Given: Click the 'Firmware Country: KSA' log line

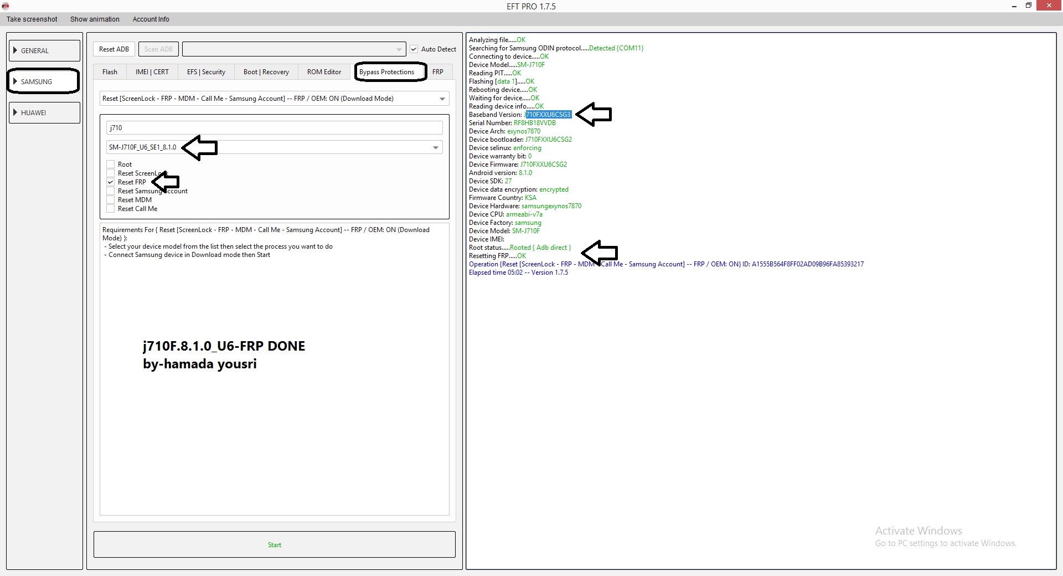Looking at the screenshot, I should 503,198.
